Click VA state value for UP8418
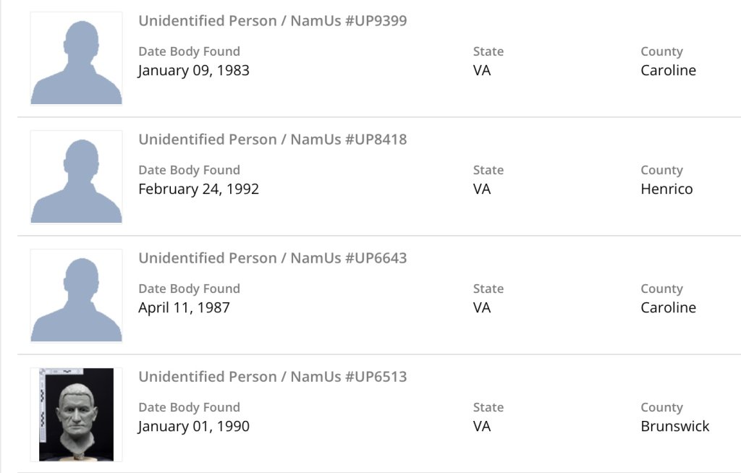 (x=482, y=189)
